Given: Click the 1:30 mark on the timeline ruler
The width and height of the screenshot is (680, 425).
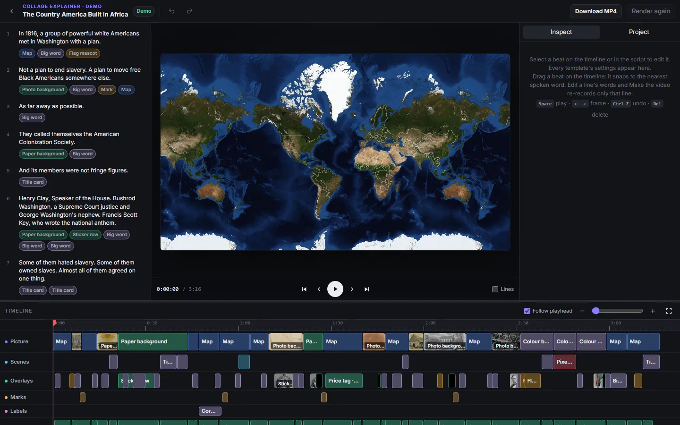Looking at the screenshot, I should point(337,323).
